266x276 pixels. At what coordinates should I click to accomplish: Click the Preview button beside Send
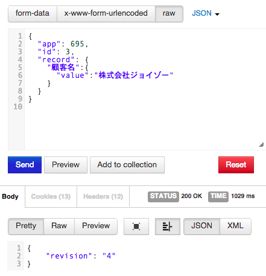pyautogui.click(x=66, y=165)
